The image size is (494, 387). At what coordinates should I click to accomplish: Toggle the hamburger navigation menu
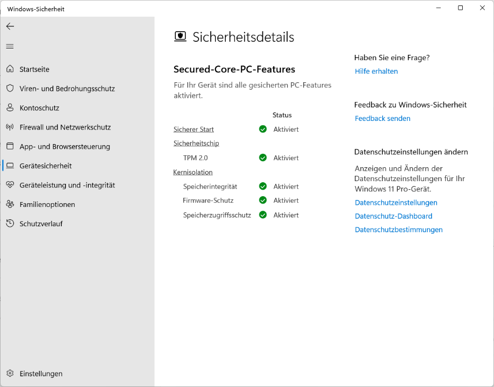point(10,46)
